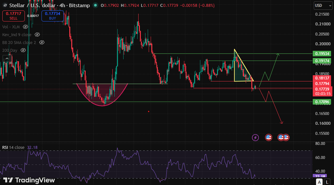
Task: Click the 0.16000 price axis label
Action: click(323, 123)
